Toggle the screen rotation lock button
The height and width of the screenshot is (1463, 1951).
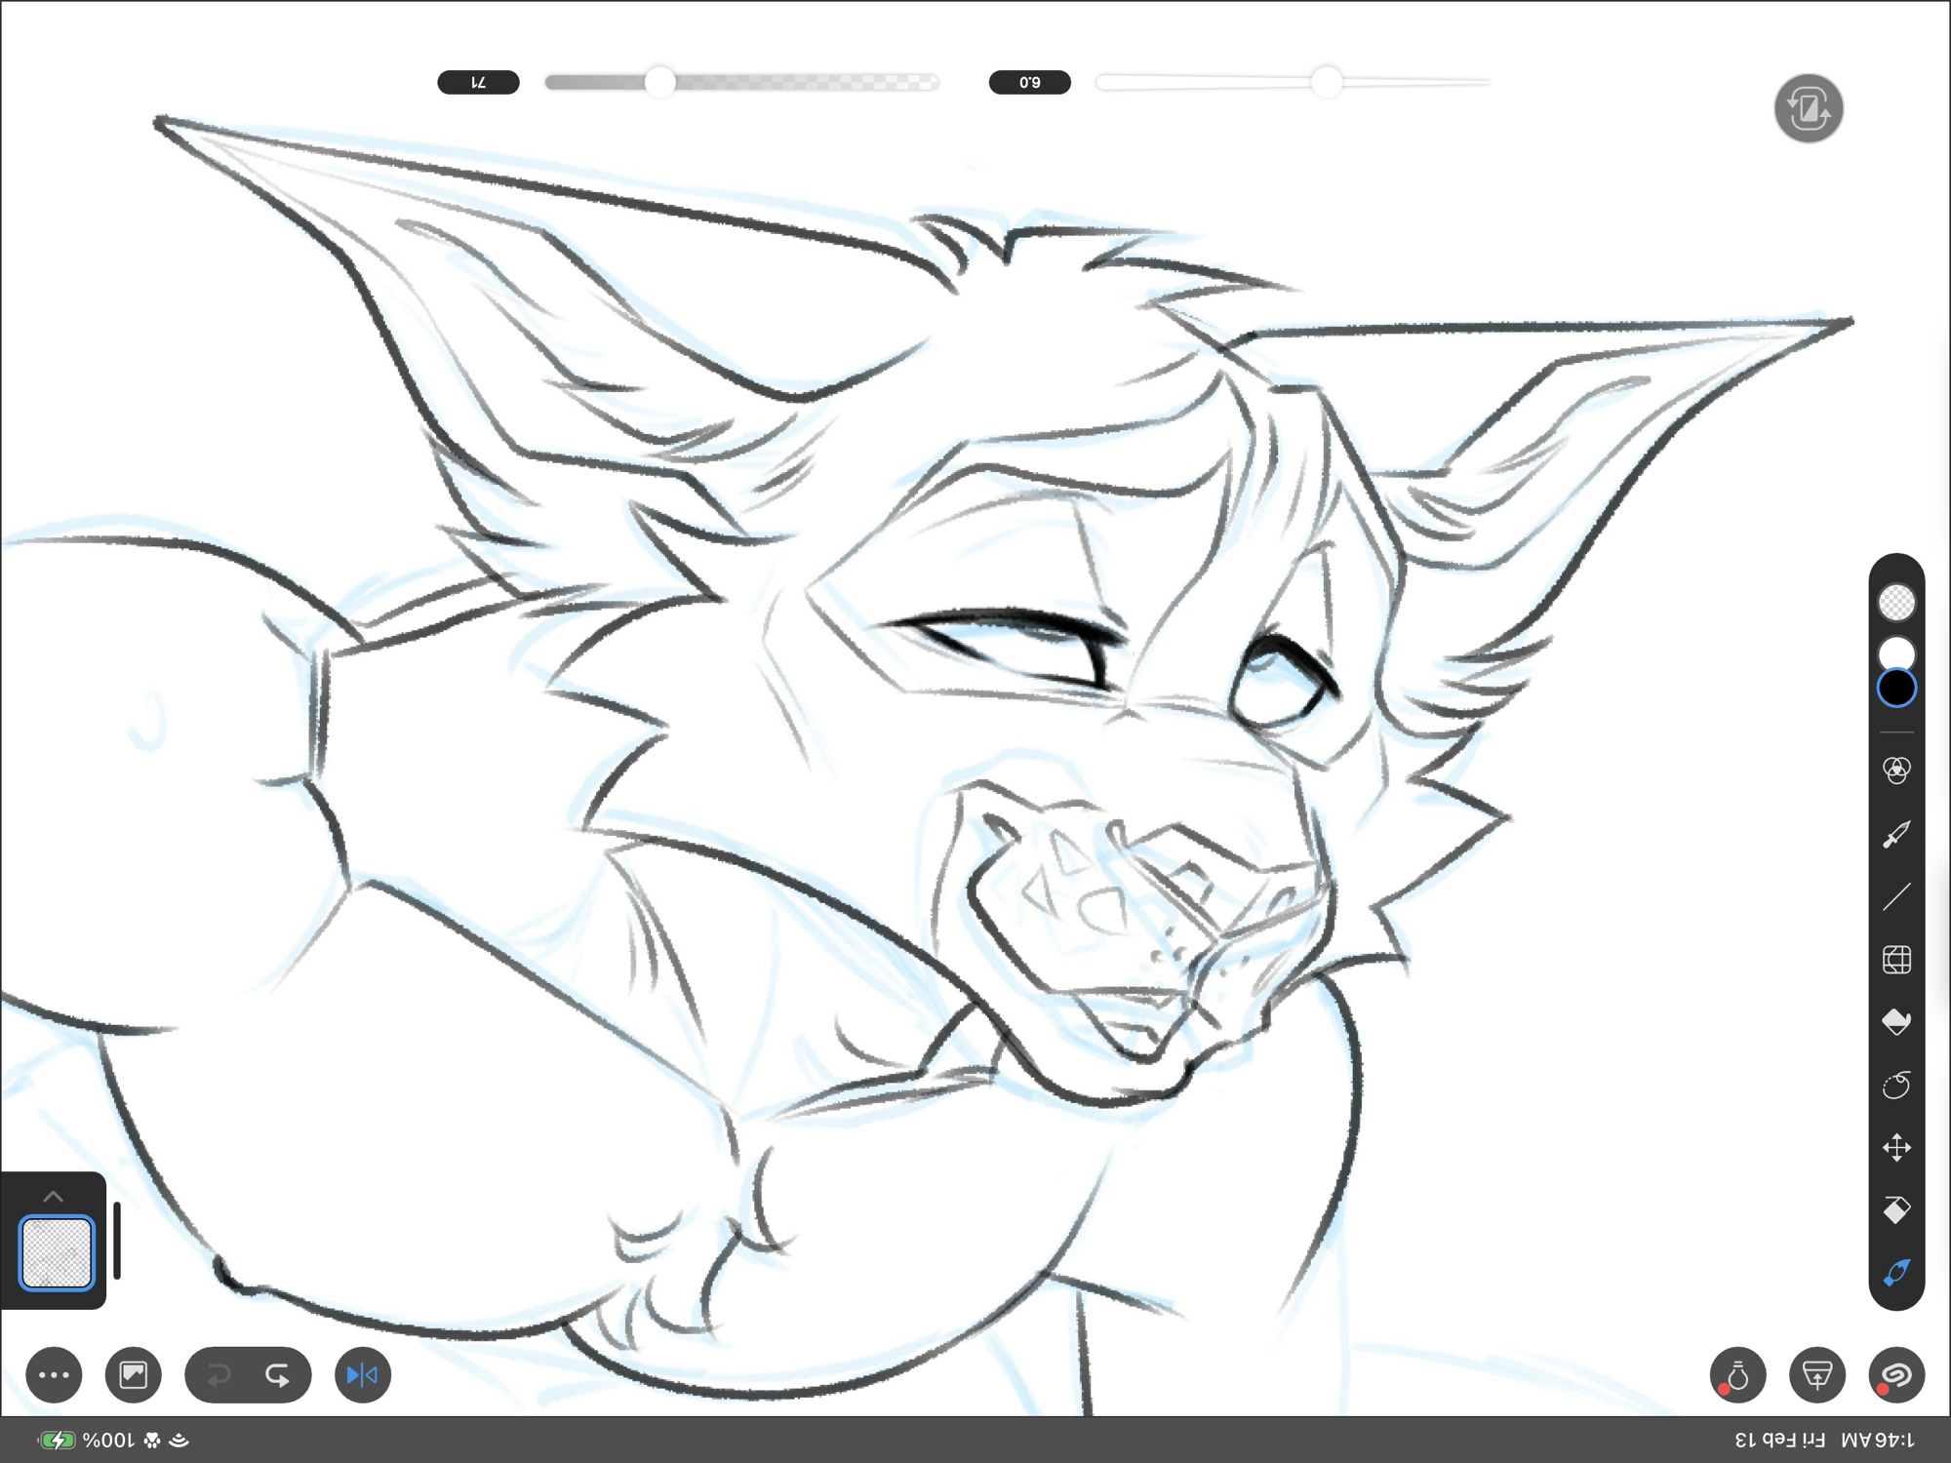click(1808, 108)
